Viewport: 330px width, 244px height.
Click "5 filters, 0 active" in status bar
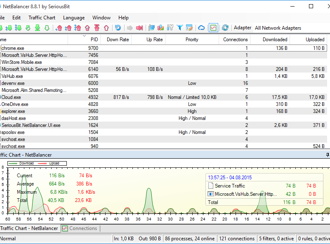276,239
